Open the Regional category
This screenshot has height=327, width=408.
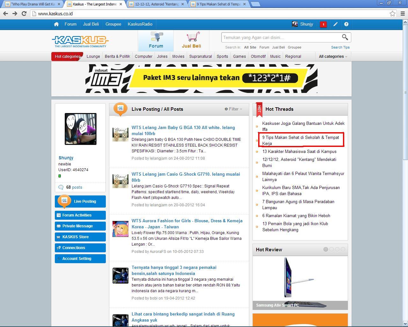coord(293,56)
